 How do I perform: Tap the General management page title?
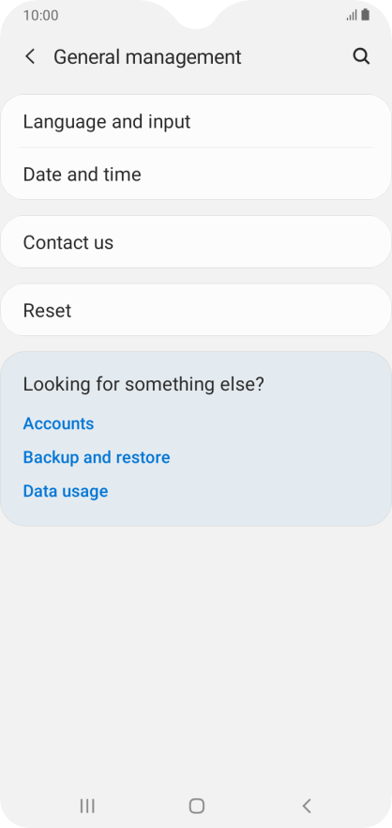pyautogui.click(x=147, y=57)
